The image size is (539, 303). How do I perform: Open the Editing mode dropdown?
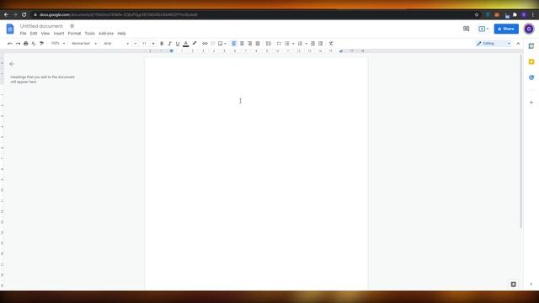494,44
